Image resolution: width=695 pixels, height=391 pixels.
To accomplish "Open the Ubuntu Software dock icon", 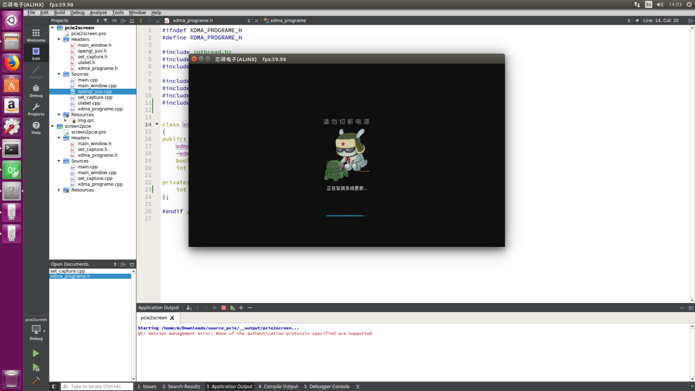I will (x=12, y=85).
